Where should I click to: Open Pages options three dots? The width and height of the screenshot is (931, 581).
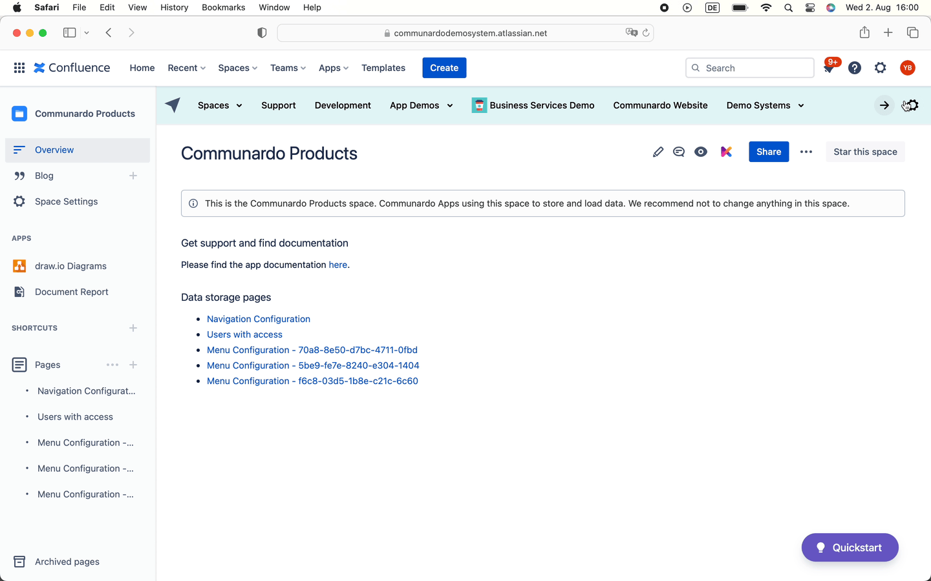[112, 365]
